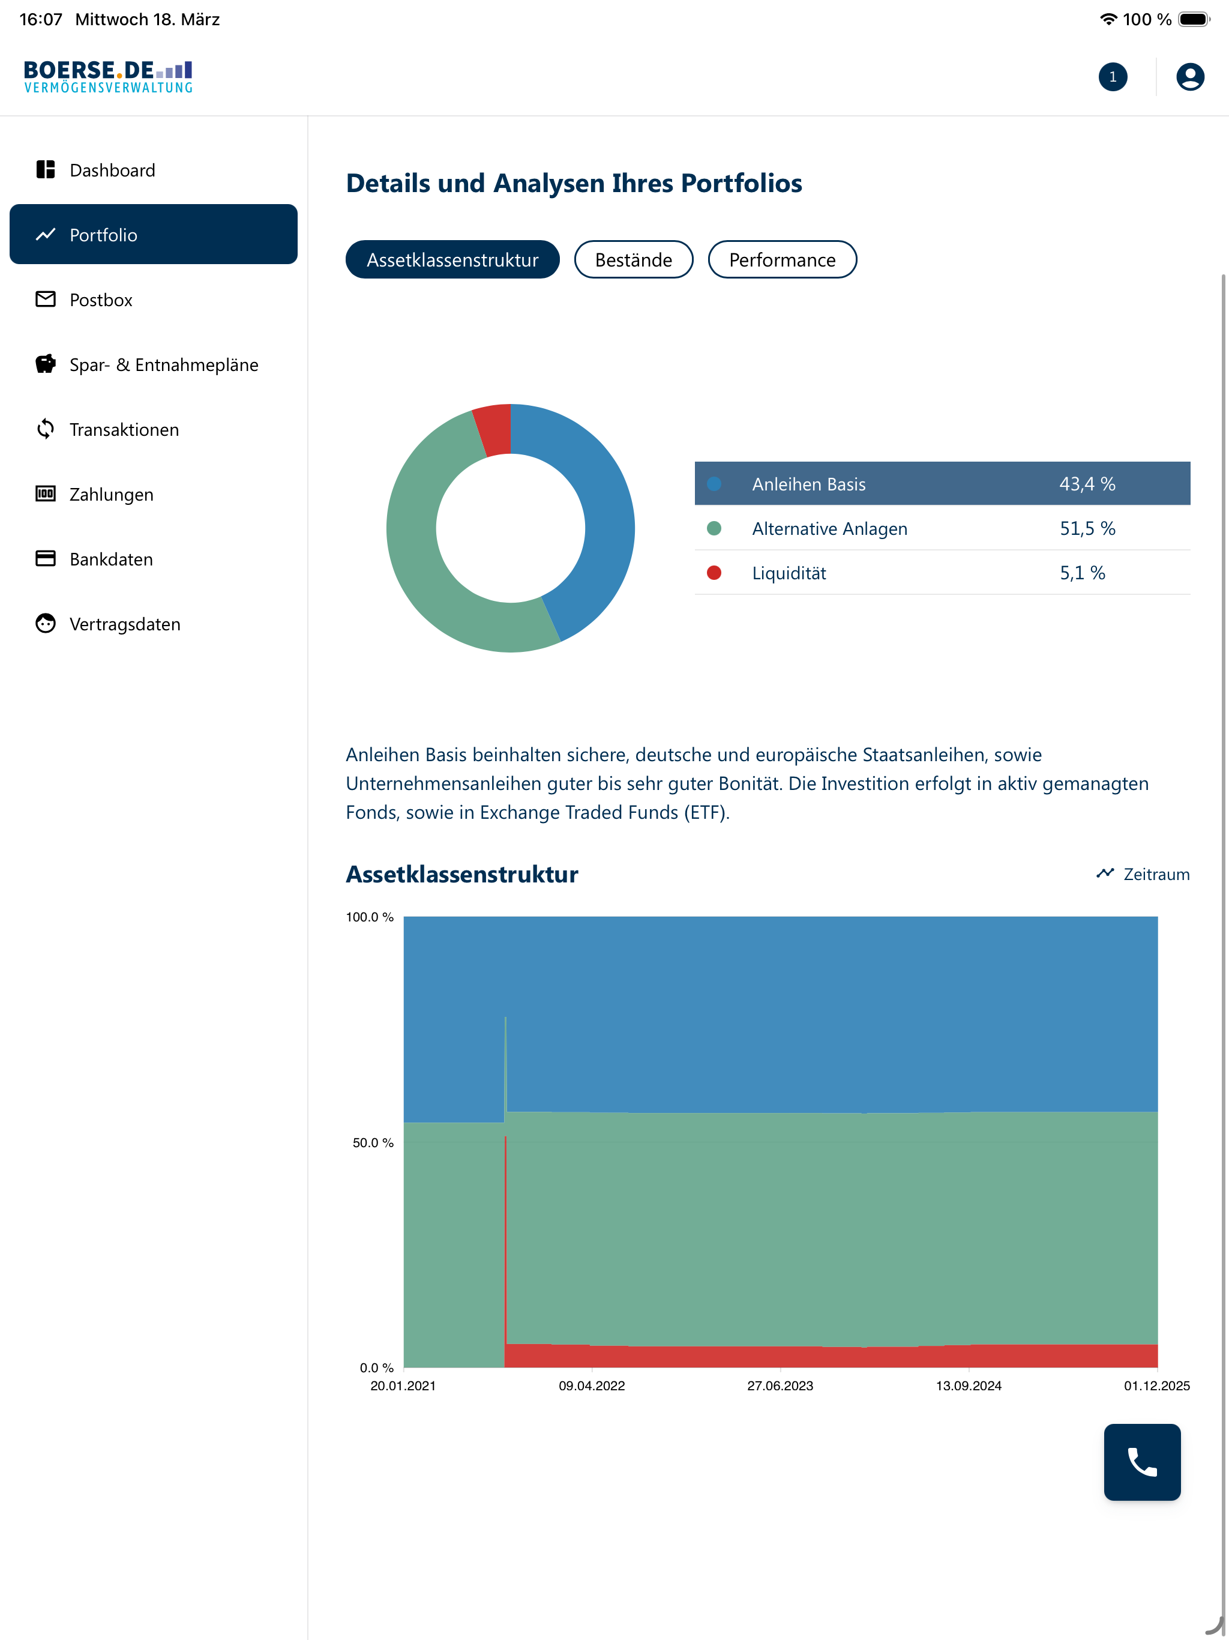
Task: Click the Postbox envelope icon
Action: point(46,299)
